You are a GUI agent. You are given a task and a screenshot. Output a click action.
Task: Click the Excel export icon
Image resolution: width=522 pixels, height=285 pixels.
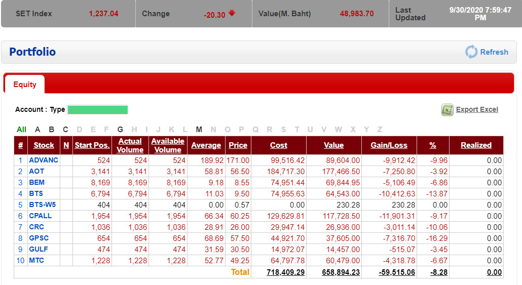(447, 109)
